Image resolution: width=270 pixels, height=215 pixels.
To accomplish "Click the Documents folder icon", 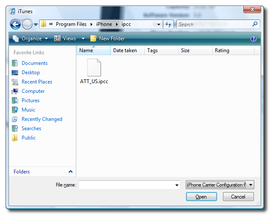I will (x=15, y=63).
